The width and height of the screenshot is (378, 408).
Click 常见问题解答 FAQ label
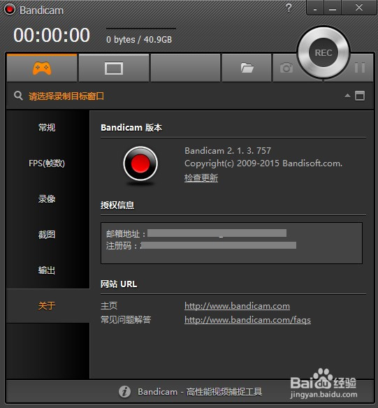(126, 319)
